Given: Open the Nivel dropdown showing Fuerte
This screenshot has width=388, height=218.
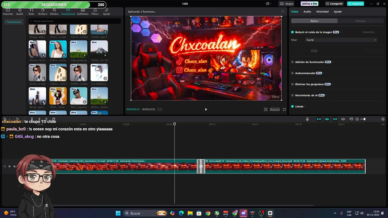Looking at the screenshot, I should click(341, 40).
